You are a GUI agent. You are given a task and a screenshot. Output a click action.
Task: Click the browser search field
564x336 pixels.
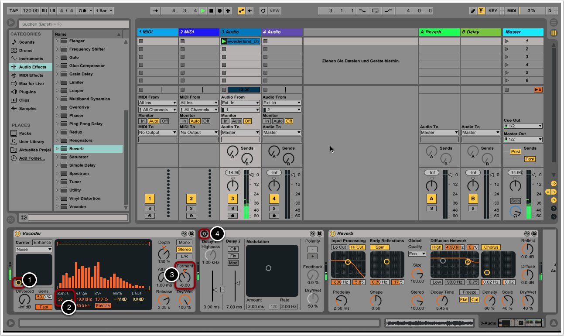click(x=74, y=24)
